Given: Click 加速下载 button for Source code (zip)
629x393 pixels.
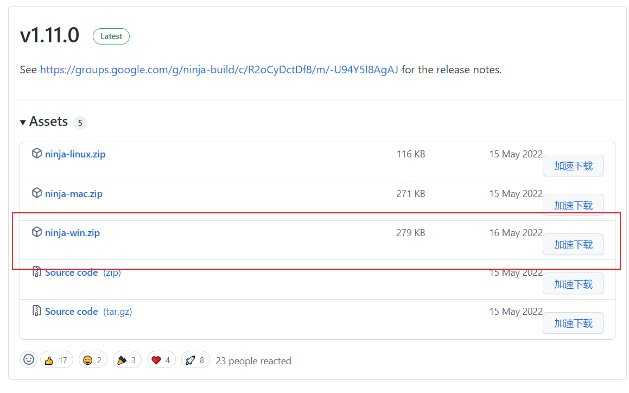Looking at the screenshot, I should click(573, 284).
